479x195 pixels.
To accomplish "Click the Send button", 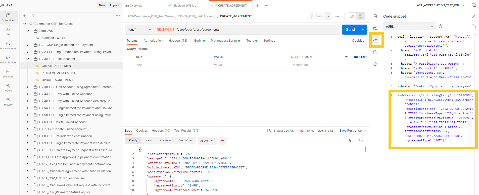I will tap(351, 30).
